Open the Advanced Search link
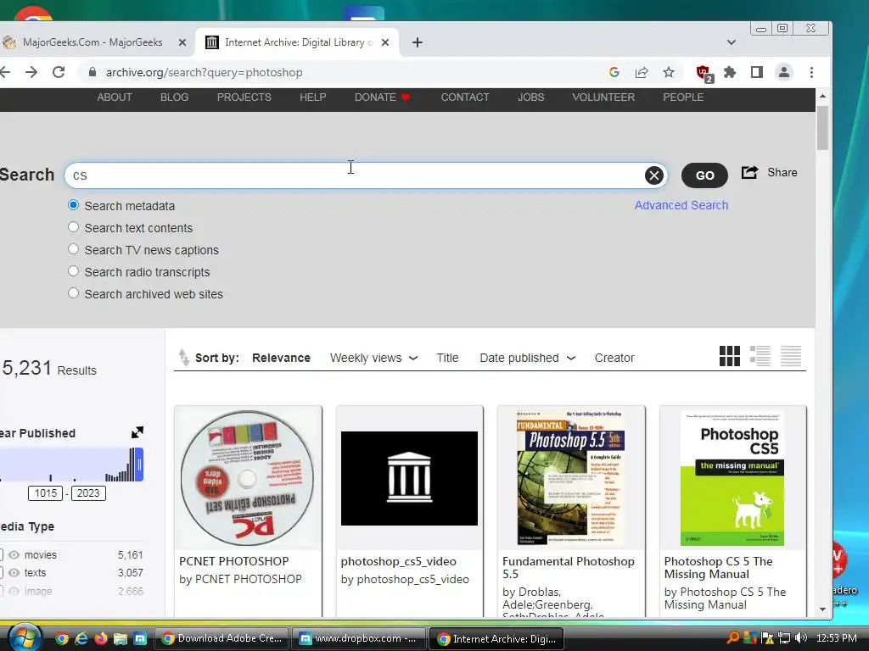 (681, 205)
